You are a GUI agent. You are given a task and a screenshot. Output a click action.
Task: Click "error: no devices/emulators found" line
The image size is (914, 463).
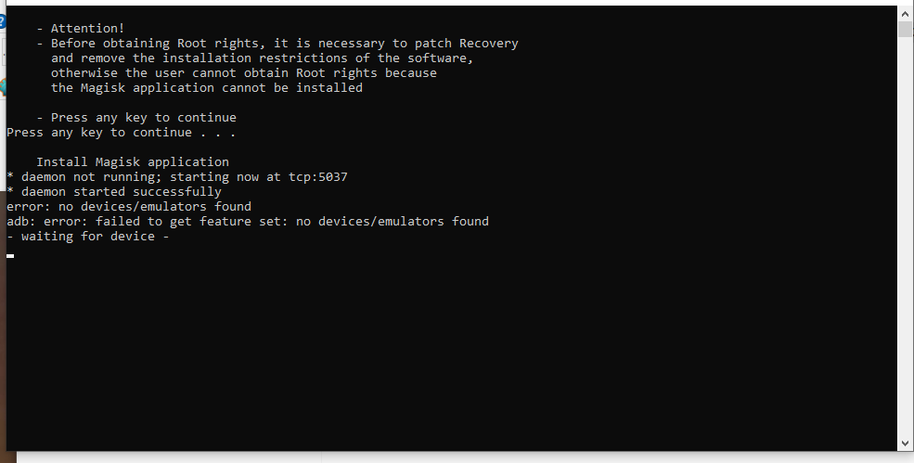129,206
